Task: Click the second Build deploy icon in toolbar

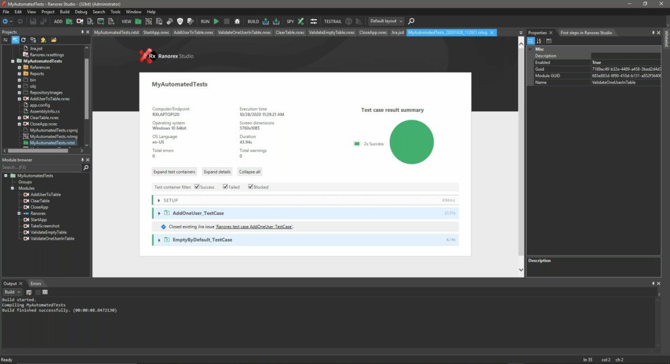Action: [x=276, y=21]
